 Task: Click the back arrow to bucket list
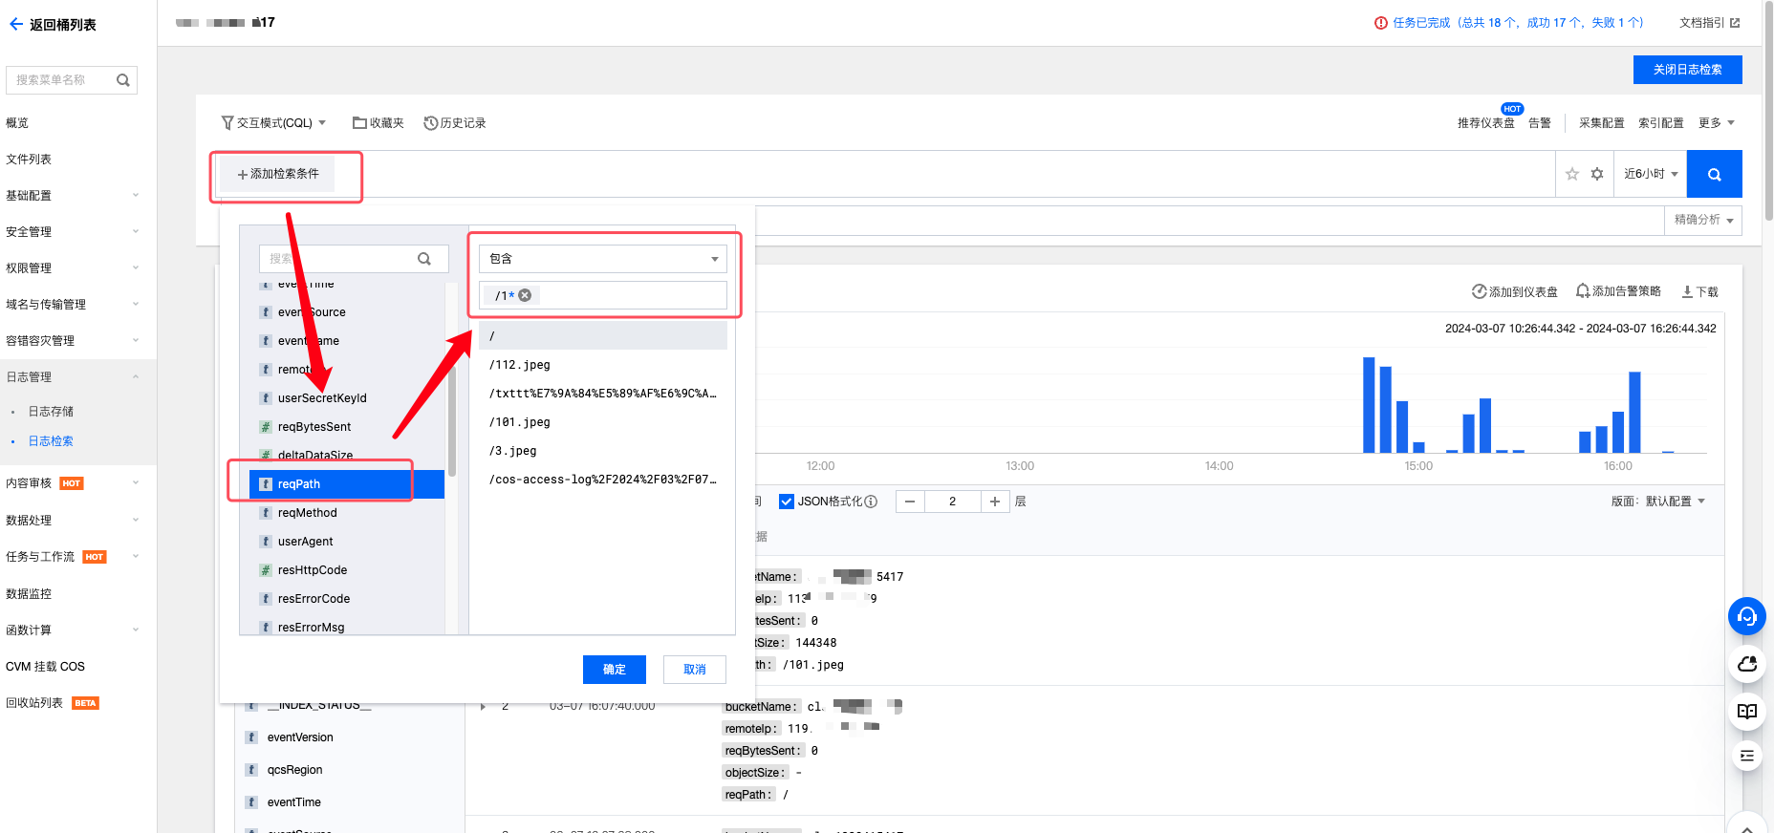click(16, 25)
